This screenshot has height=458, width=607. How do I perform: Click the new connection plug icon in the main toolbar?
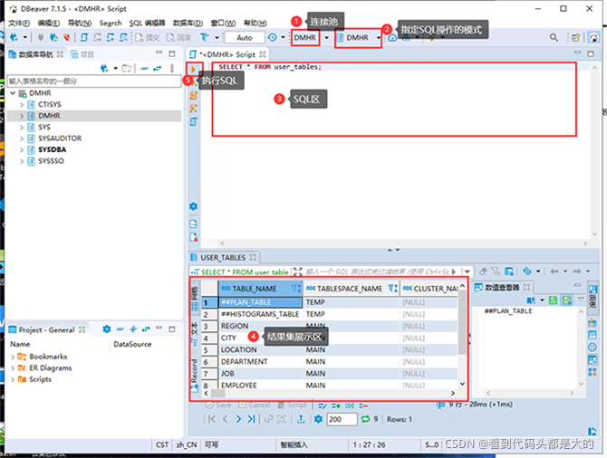(14, 37)
